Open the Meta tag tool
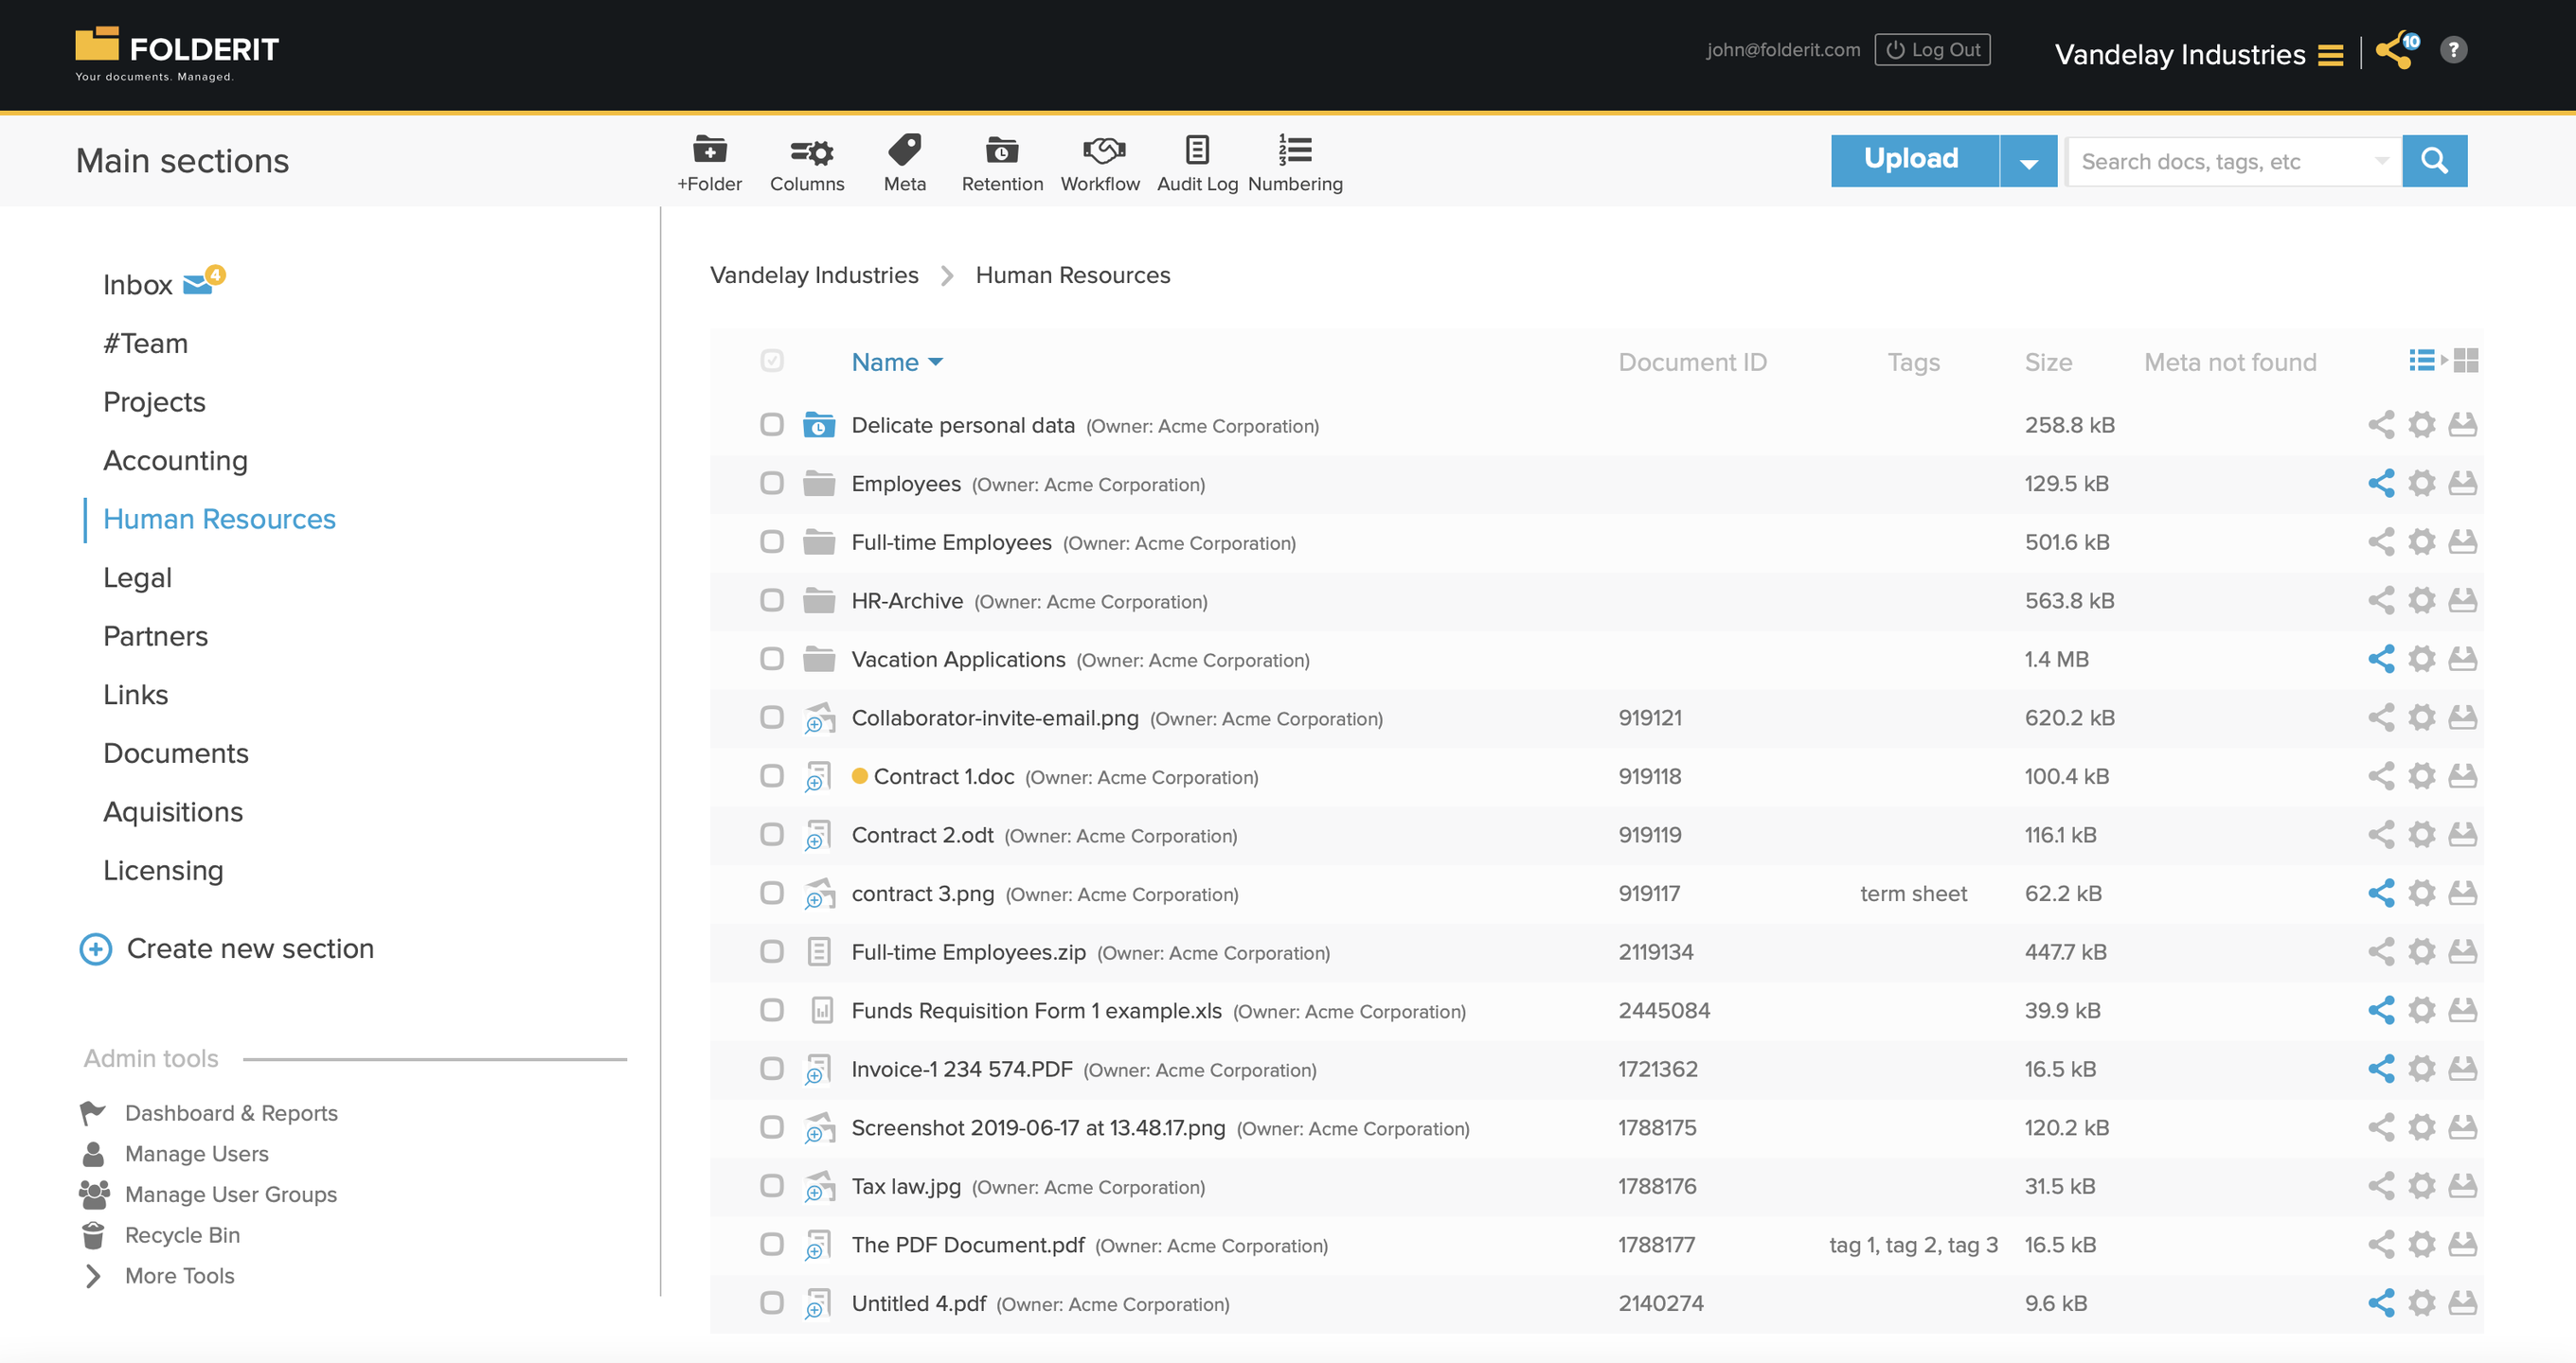Viewport: 2576px width, 1363px height. [904, 151]
